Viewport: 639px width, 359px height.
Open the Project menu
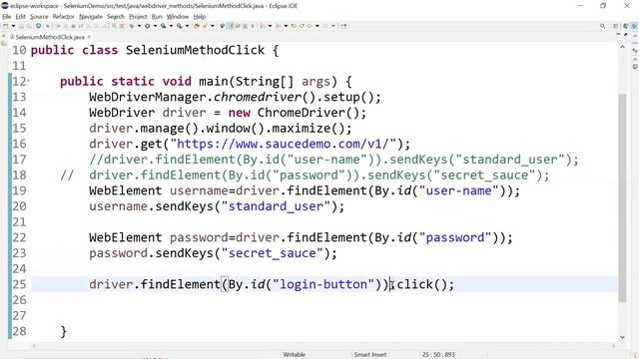(138, 17)
